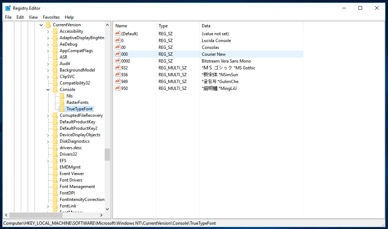Click the tree's scroll-right arrow
Screen dimensions: 388x229
[x=101, y=215]
